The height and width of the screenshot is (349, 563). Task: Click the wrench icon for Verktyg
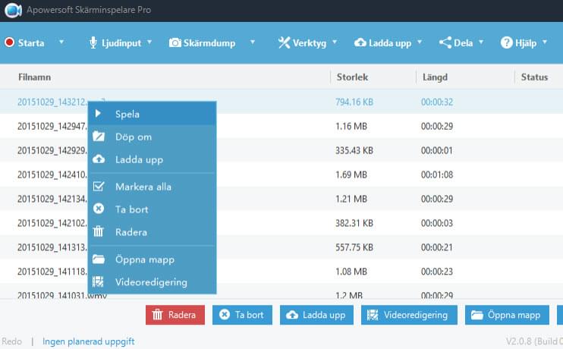click(x=285, y=42)
